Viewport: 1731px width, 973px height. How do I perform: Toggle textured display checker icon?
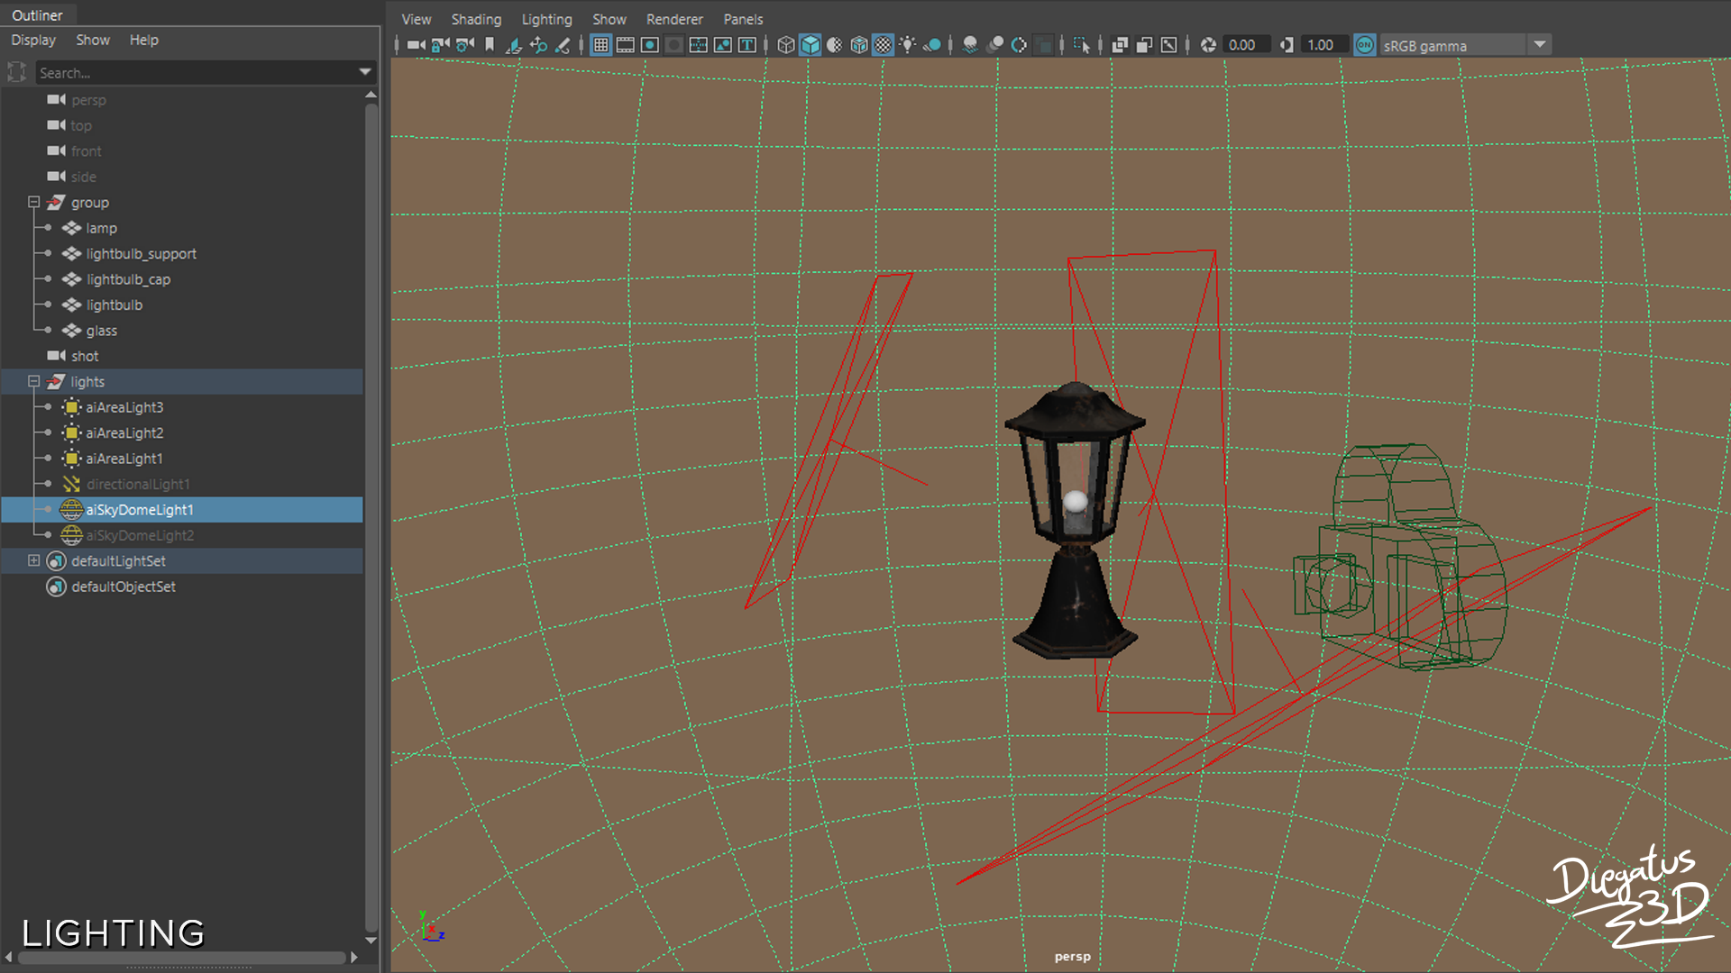(884, 45)
